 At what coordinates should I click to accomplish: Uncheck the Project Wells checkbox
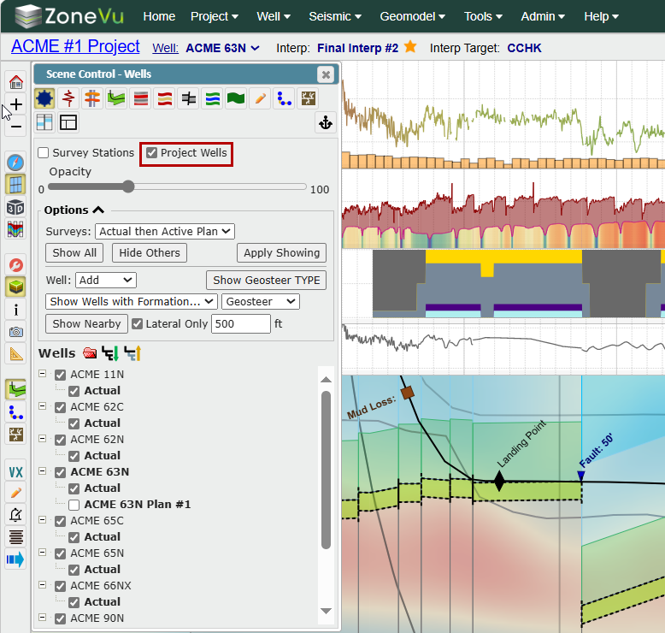point(151,152)
